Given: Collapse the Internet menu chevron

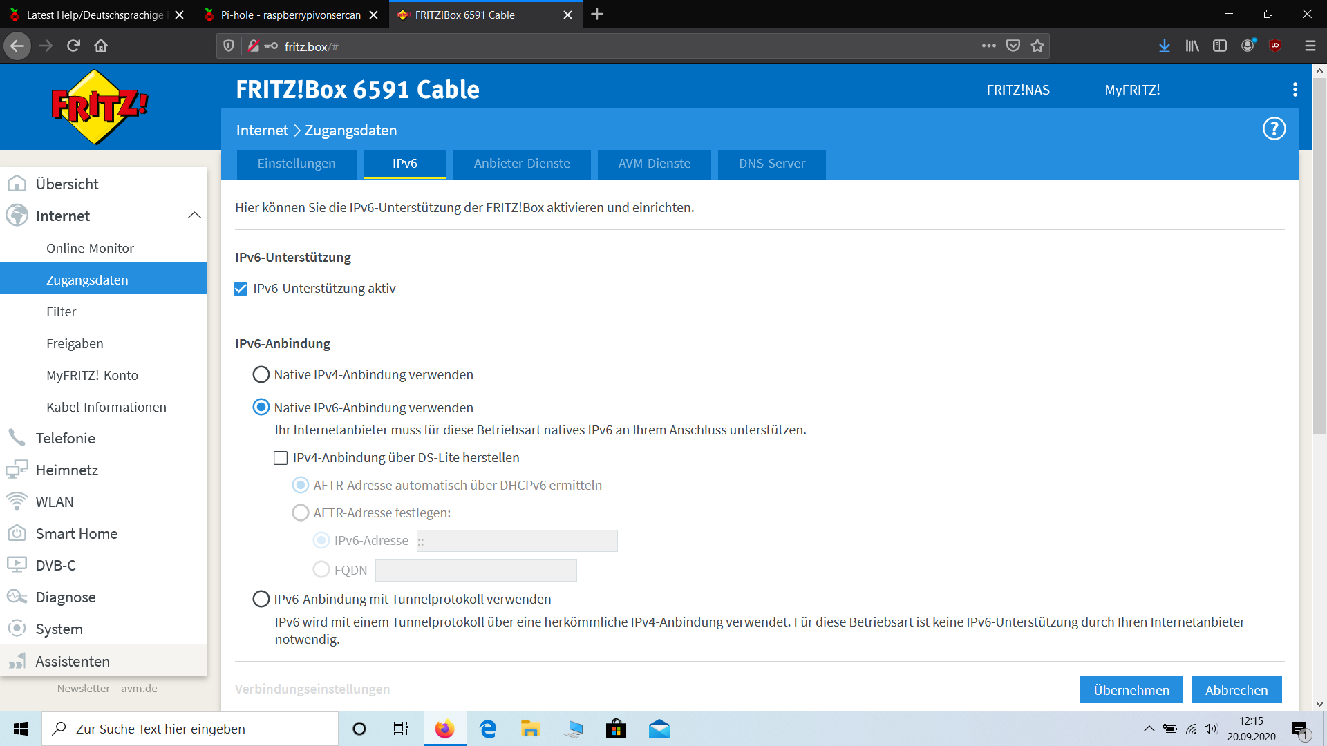Looking at the screenshot, I should 194,216.
